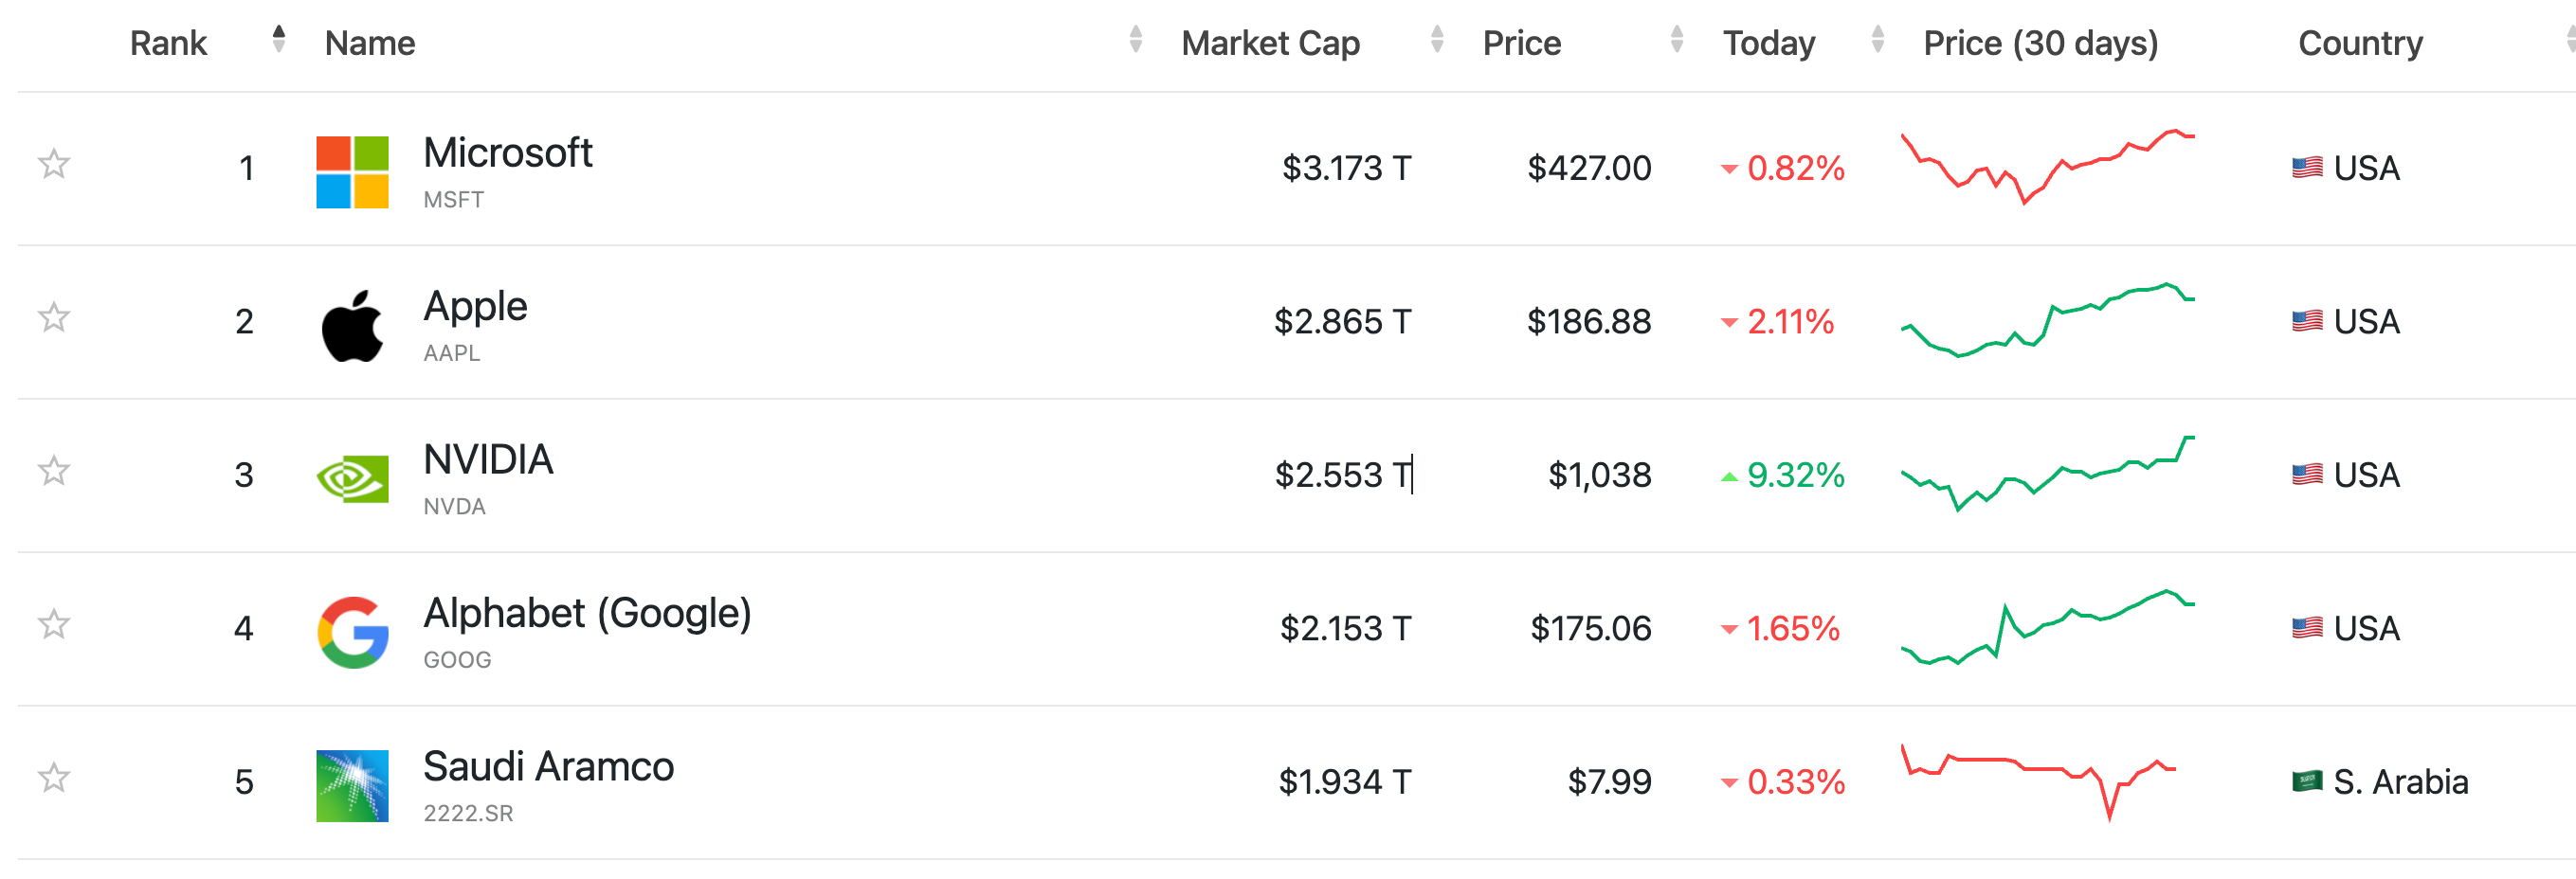The height and width of the screenshot is (879, 2576).
Task: Toggle the favorite star for Apple
Action: tap(54, 317)
